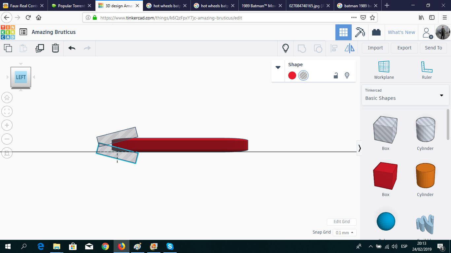Open Skype from the taskbar
The height and width of the screenshot is (253, 451).
pos(170,246)
